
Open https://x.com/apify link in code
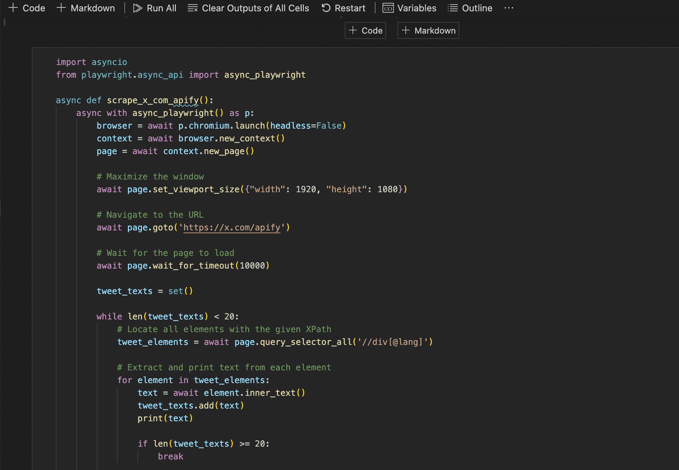[232, 228]
